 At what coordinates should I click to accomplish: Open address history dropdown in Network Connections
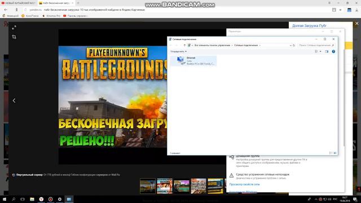tap(290, 45)
